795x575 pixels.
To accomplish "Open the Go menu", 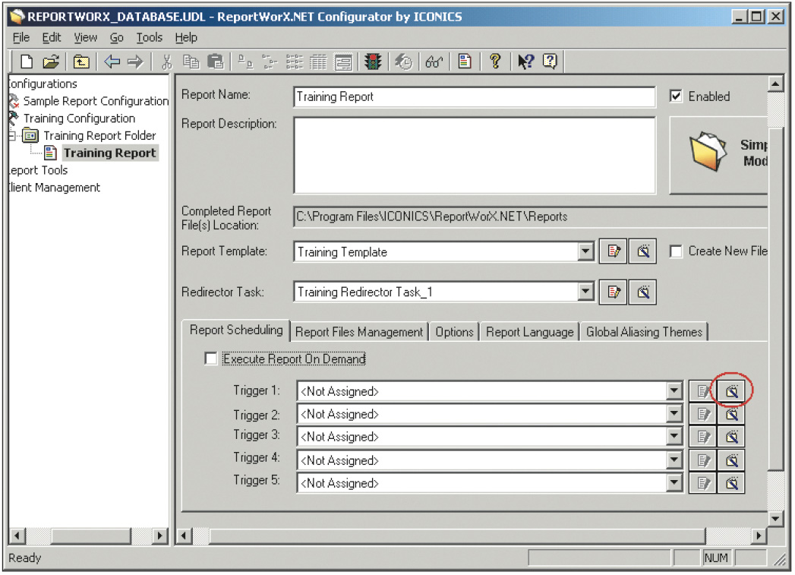I will pyautogui.click(x=117, y=37).
